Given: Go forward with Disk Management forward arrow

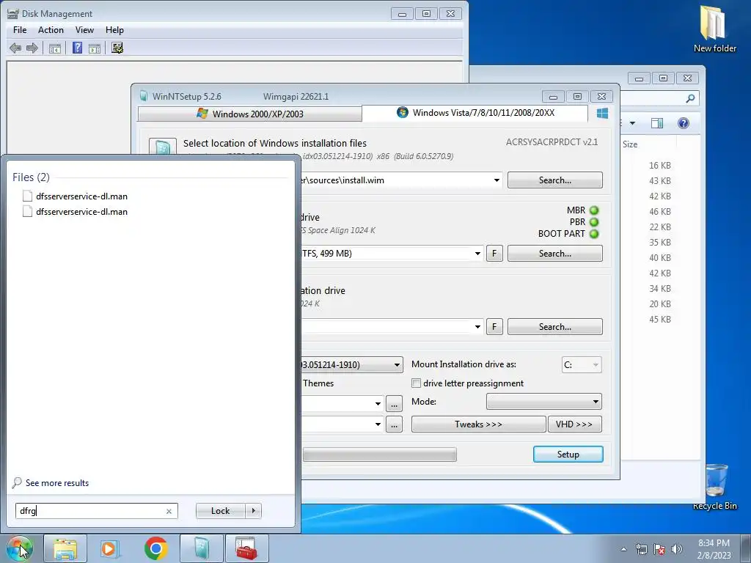Looking at the screenshot, I should (32, 48).
